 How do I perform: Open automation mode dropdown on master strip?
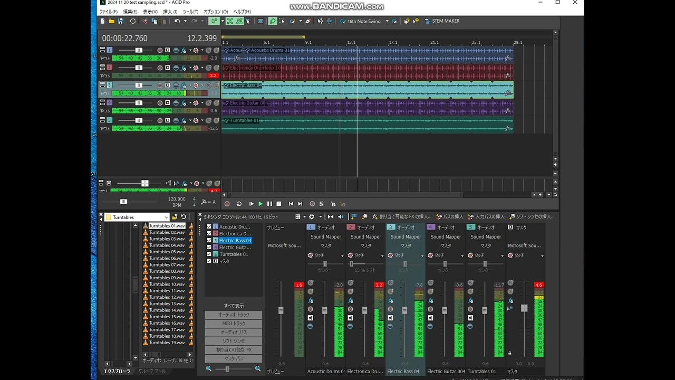pos(542,255)
